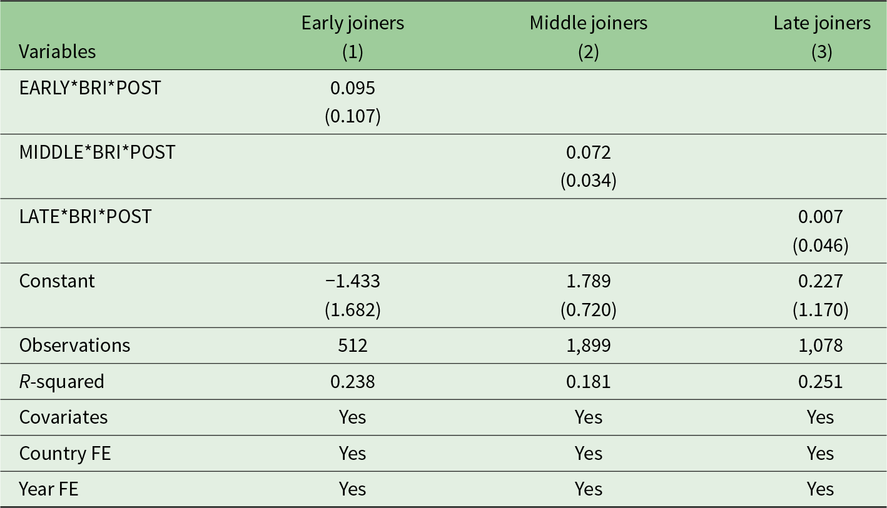Click the EARLY*BRI*POST row label
This screenshot has width=887, height=508.
click(x=90, y=88)
